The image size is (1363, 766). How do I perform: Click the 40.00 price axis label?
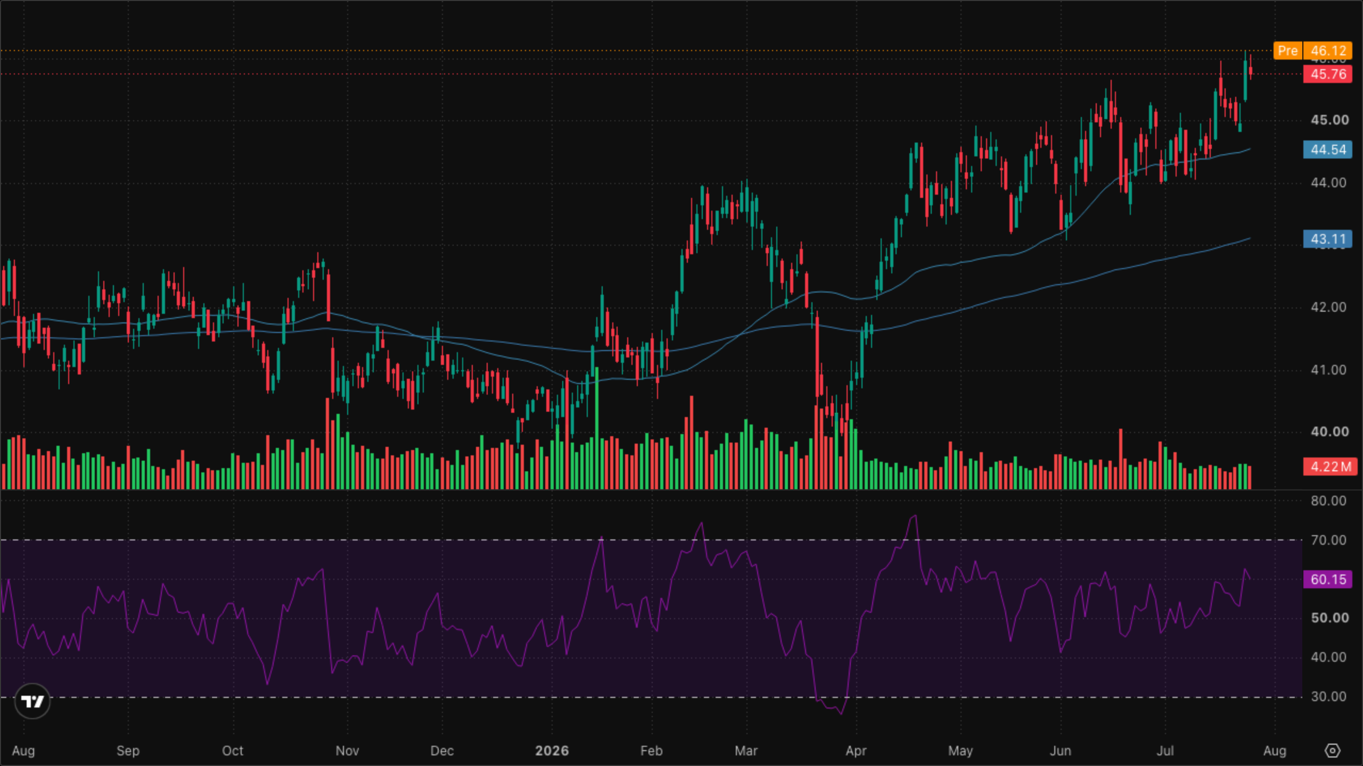(x=1329, y=431)
